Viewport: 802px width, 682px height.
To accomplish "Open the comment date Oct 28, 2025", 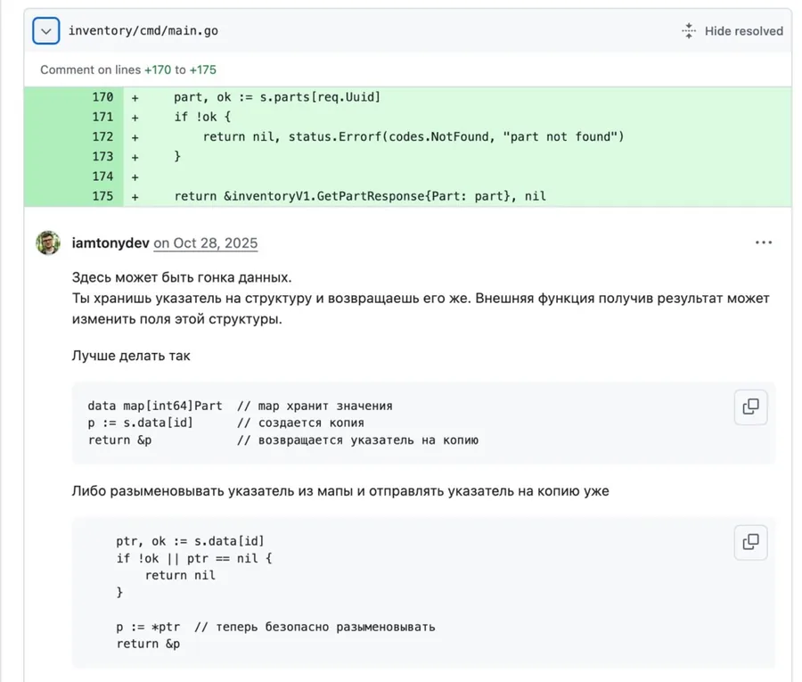I will click(x=206, y=243).
